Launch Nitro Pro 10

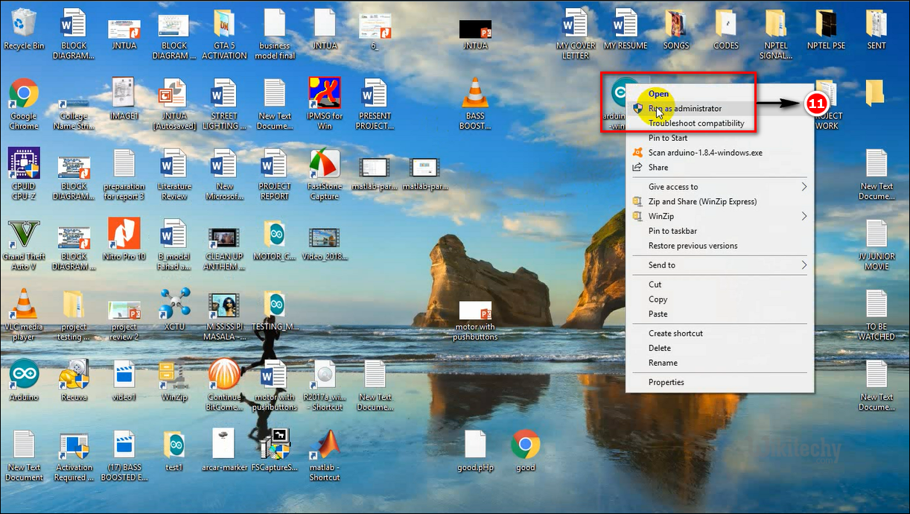124,235
